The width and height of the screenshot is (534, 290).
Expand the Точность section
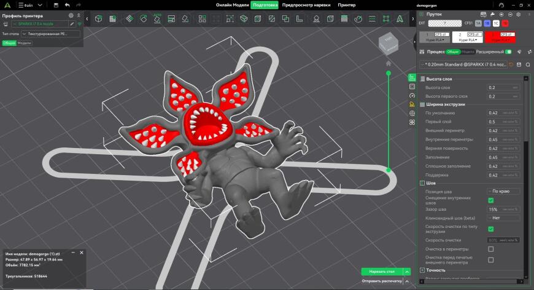point(422,270)
